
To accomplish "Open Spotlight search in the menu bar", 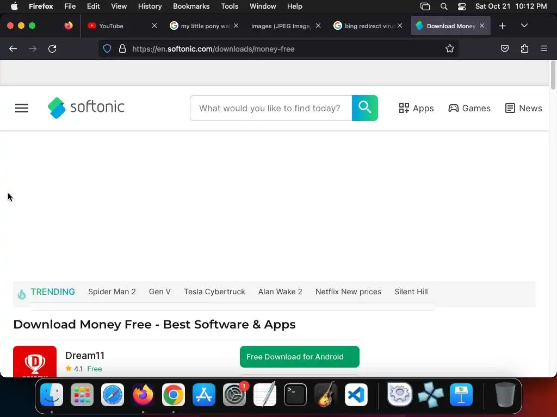I will [444, 7].
